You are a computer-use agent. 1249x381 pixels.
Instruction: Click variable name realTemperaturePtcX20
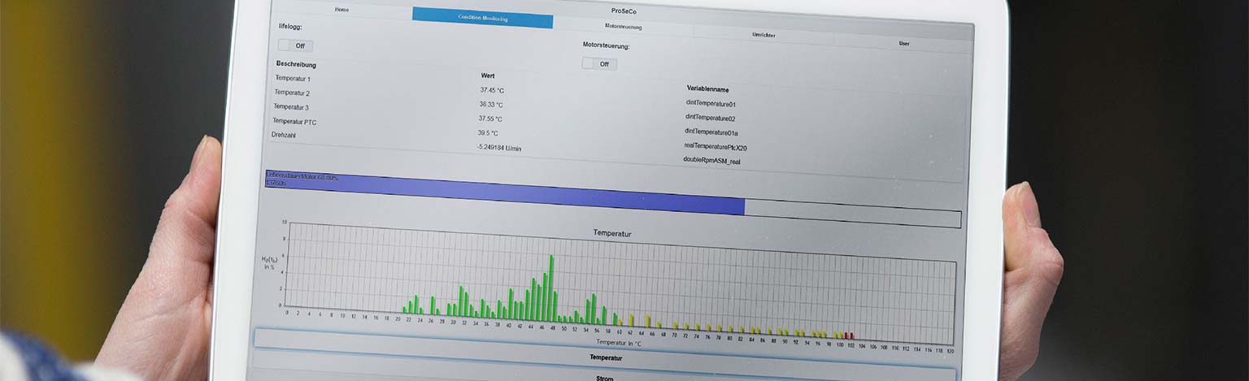click(x=716, y=146)
